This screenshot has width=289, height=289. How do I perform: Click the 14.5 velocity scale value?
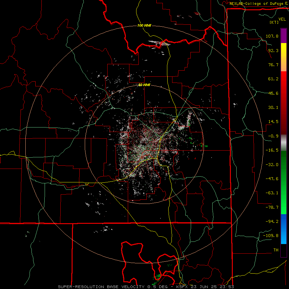tap(273, 122)
